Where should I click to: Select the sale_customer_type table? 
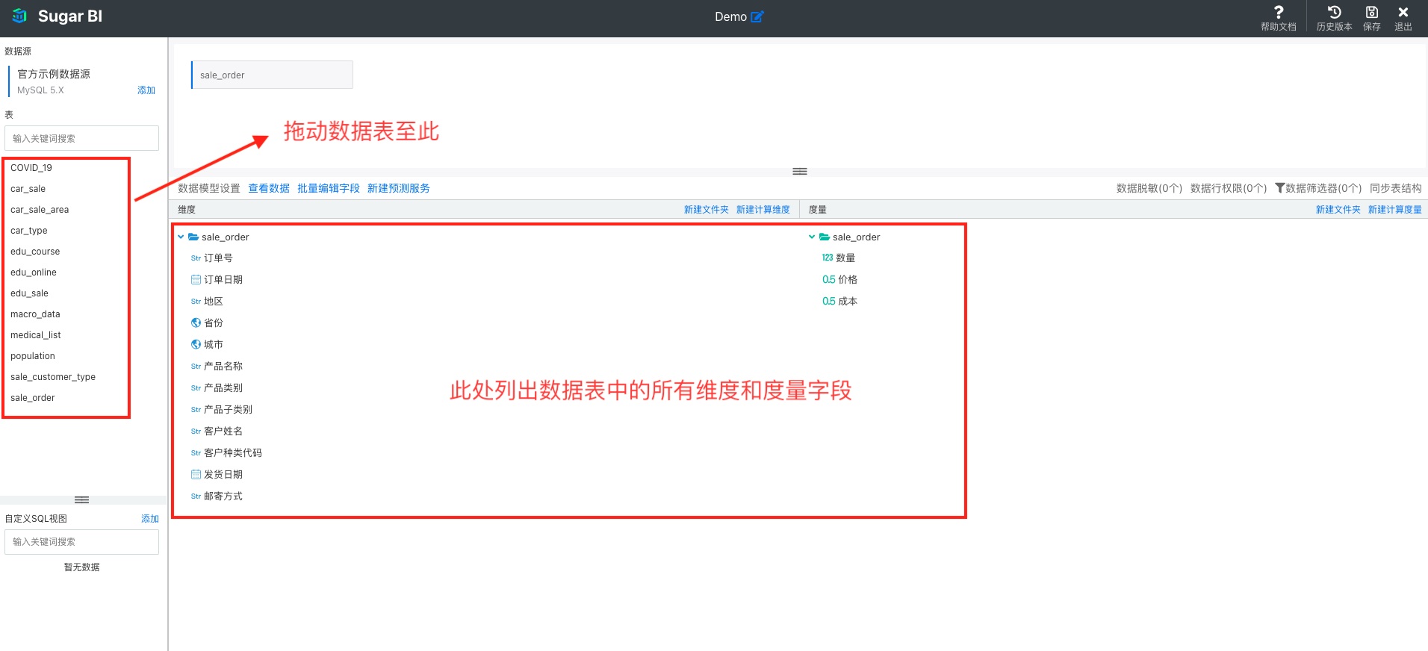[53, 377]
